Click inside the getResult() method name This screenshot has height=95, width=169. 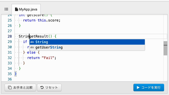[x=39, y=36]
